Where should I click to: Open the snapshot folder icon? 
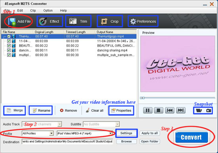tap(199, 110)
